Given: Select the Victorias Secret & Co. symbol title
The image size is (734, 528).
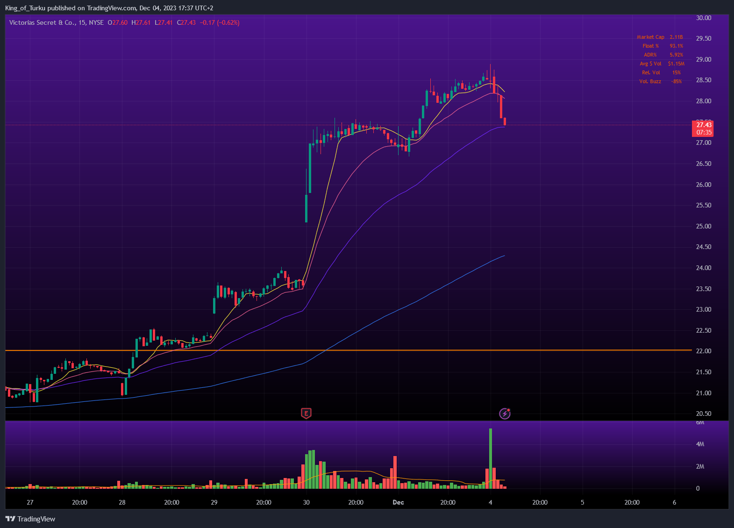Looking at the screenshot, I should (x=43, y=22).
